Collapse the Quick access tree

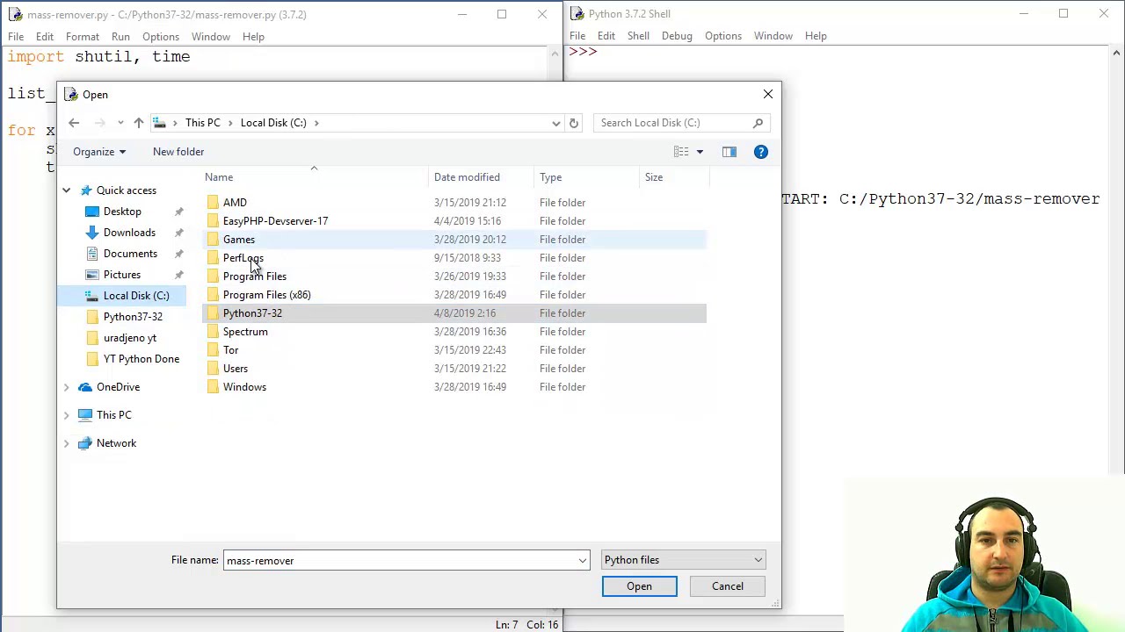(x=66, y=190)
